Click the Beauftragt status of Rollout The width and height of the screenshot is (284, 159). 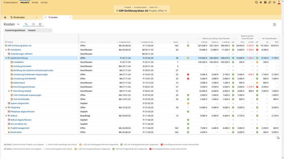[x=85, y=116]
